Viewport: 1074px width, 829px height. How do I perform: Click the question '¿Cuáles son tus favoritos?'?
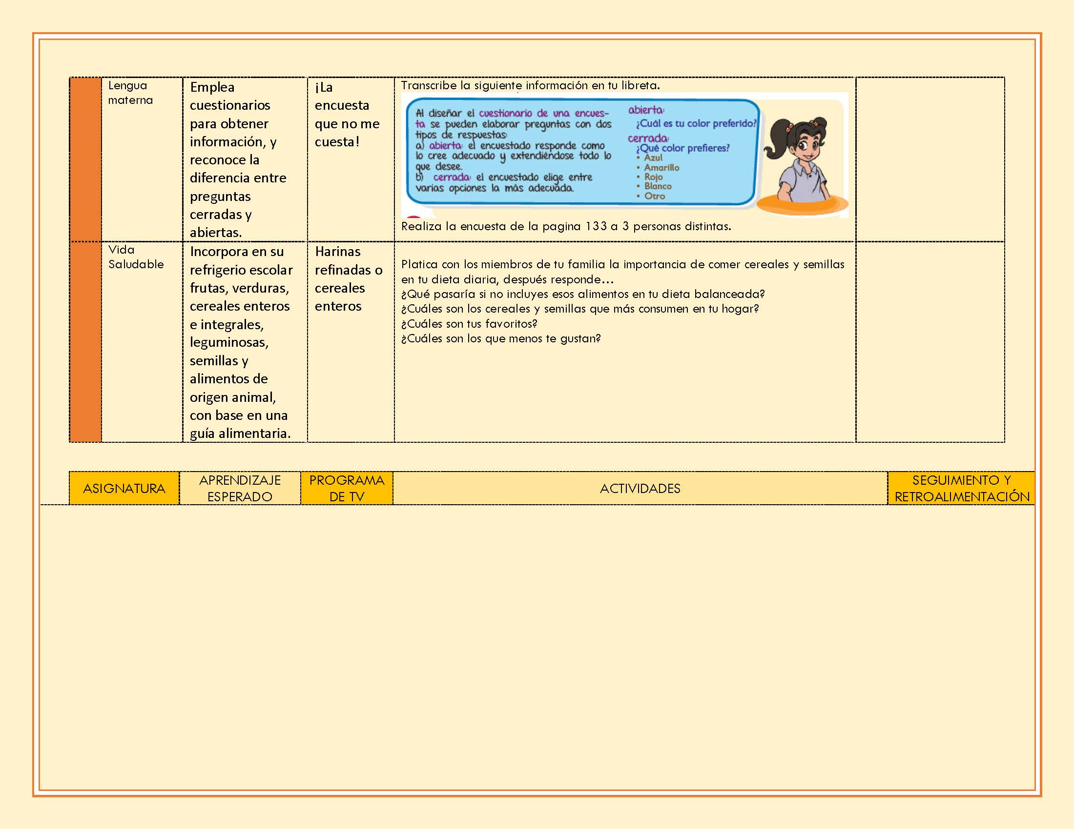click(x=469, y=324)
